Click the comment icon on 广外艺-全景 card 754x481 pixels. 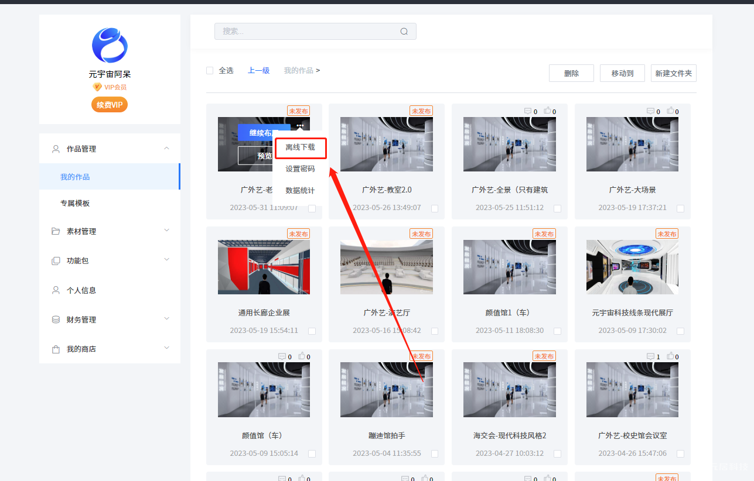(x=527, y=111)
